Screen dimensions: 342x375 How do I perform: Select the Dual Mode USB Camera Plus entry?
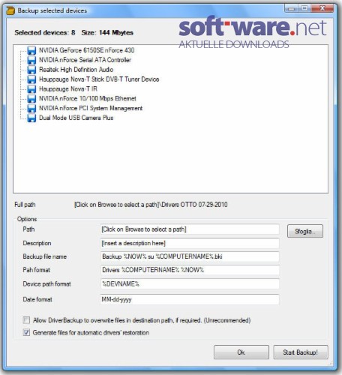point(76,118)
